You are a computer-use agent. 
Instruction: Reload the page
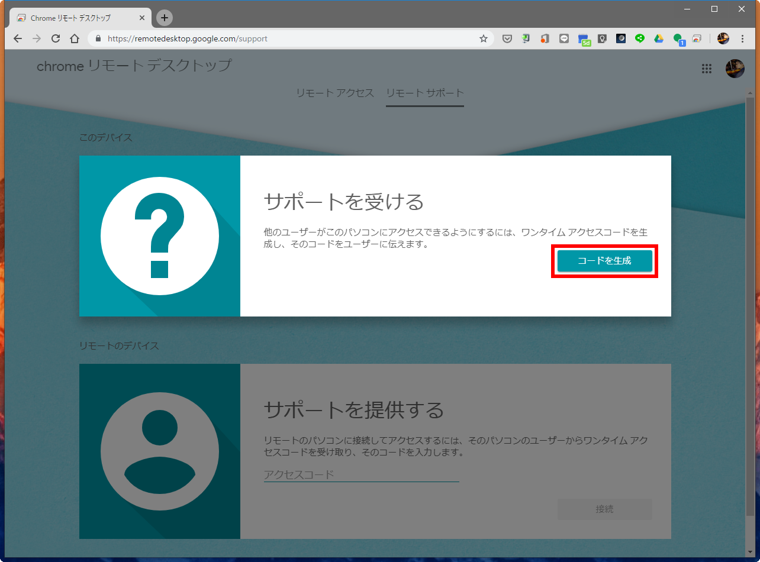pyautogui.click(x=56, y=38)
